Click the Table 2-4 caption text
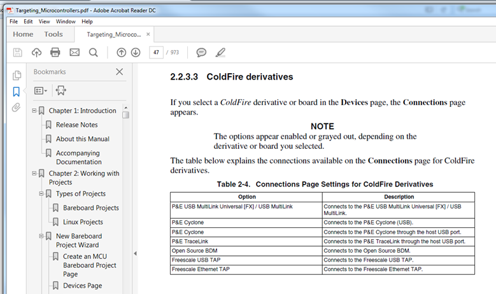496x294 pixels. coord(325,185)
